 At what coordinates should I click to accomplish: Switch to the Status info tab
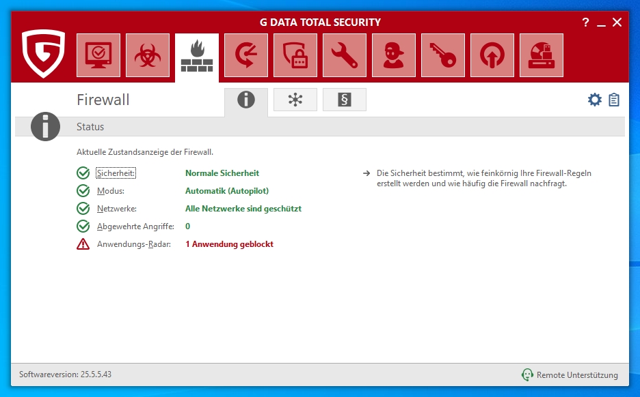[x=246, y=100]
